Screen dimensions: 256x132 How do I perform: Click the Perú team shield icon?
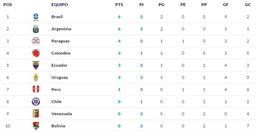tap(36, 90)
